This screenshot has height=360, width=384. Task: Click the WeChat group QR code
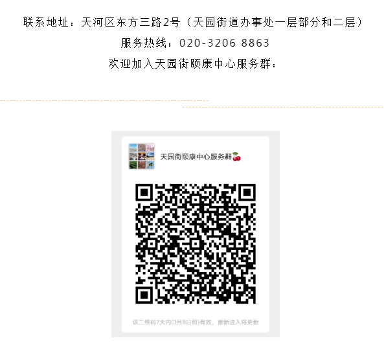click(196, 243)
